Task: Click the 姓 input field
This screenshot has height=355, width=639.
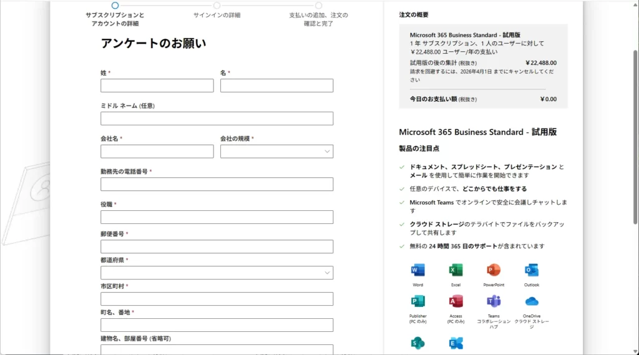Action: (x=157, y=85)
